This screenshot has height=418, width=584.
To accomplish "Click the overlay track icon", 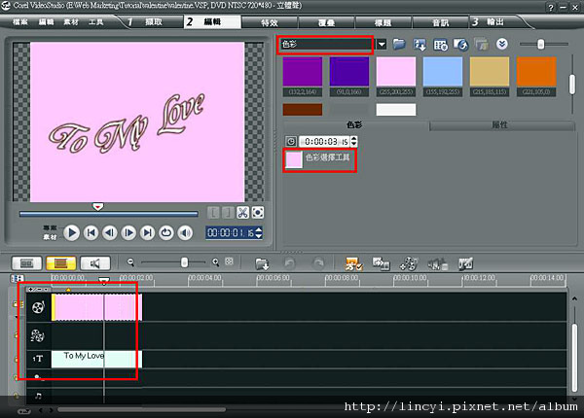I will (38, 335).
